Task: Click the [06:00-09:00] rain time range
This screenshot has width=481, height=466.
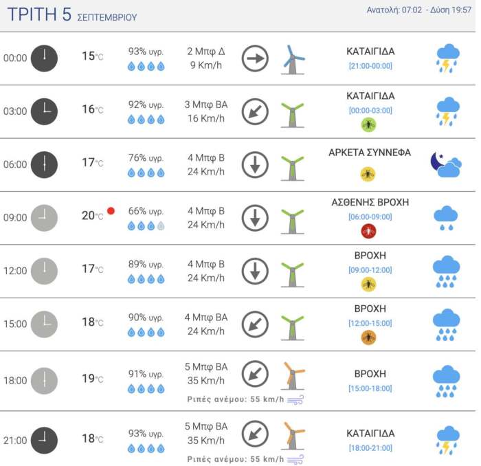Action: [x=370, y=217]
